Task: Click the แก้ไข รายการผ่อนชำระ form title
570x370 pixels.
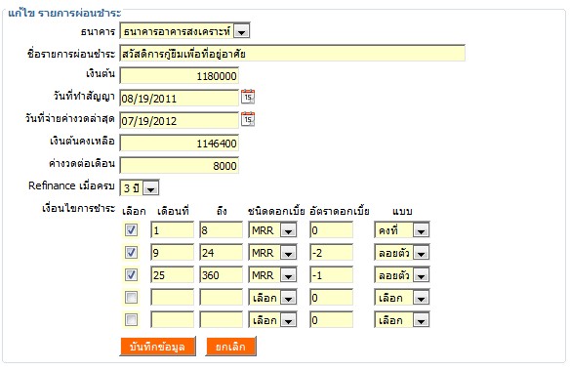Action: pos(64,13)
